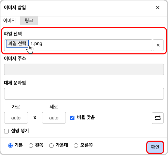Remove selected file 1.png with small X
The image size is (168, 155).
158,45
